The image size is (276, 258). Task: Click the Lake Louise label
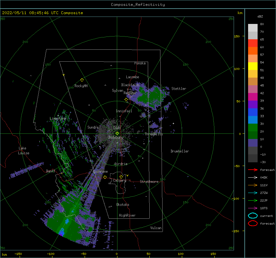(24, 151)
